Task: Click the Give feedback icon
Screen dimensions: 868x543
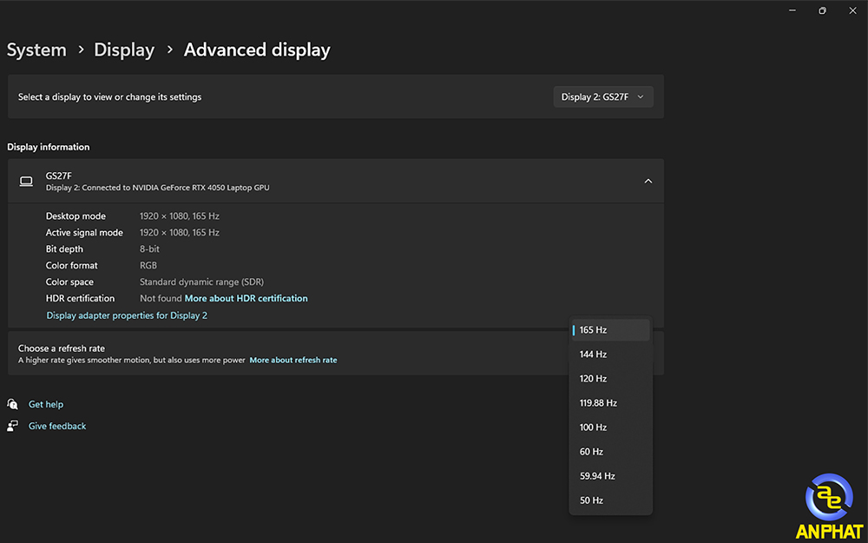Action: coord(12,426)
